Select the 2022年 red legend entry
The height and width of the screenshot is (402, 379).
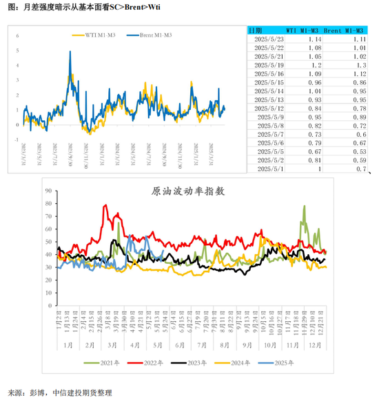pyautogui.click(x=145, y=363)
